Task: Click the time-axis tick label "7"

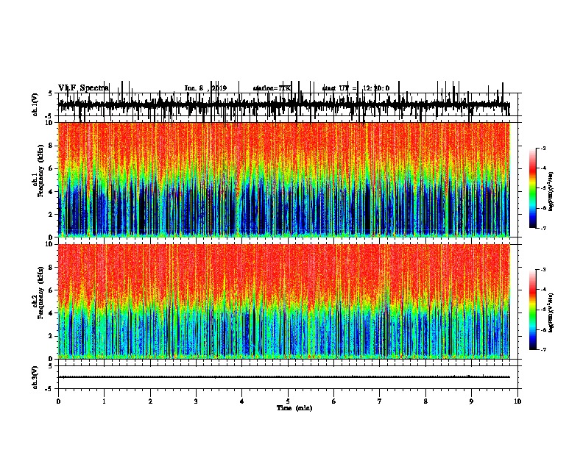Action: click(379, 401)
